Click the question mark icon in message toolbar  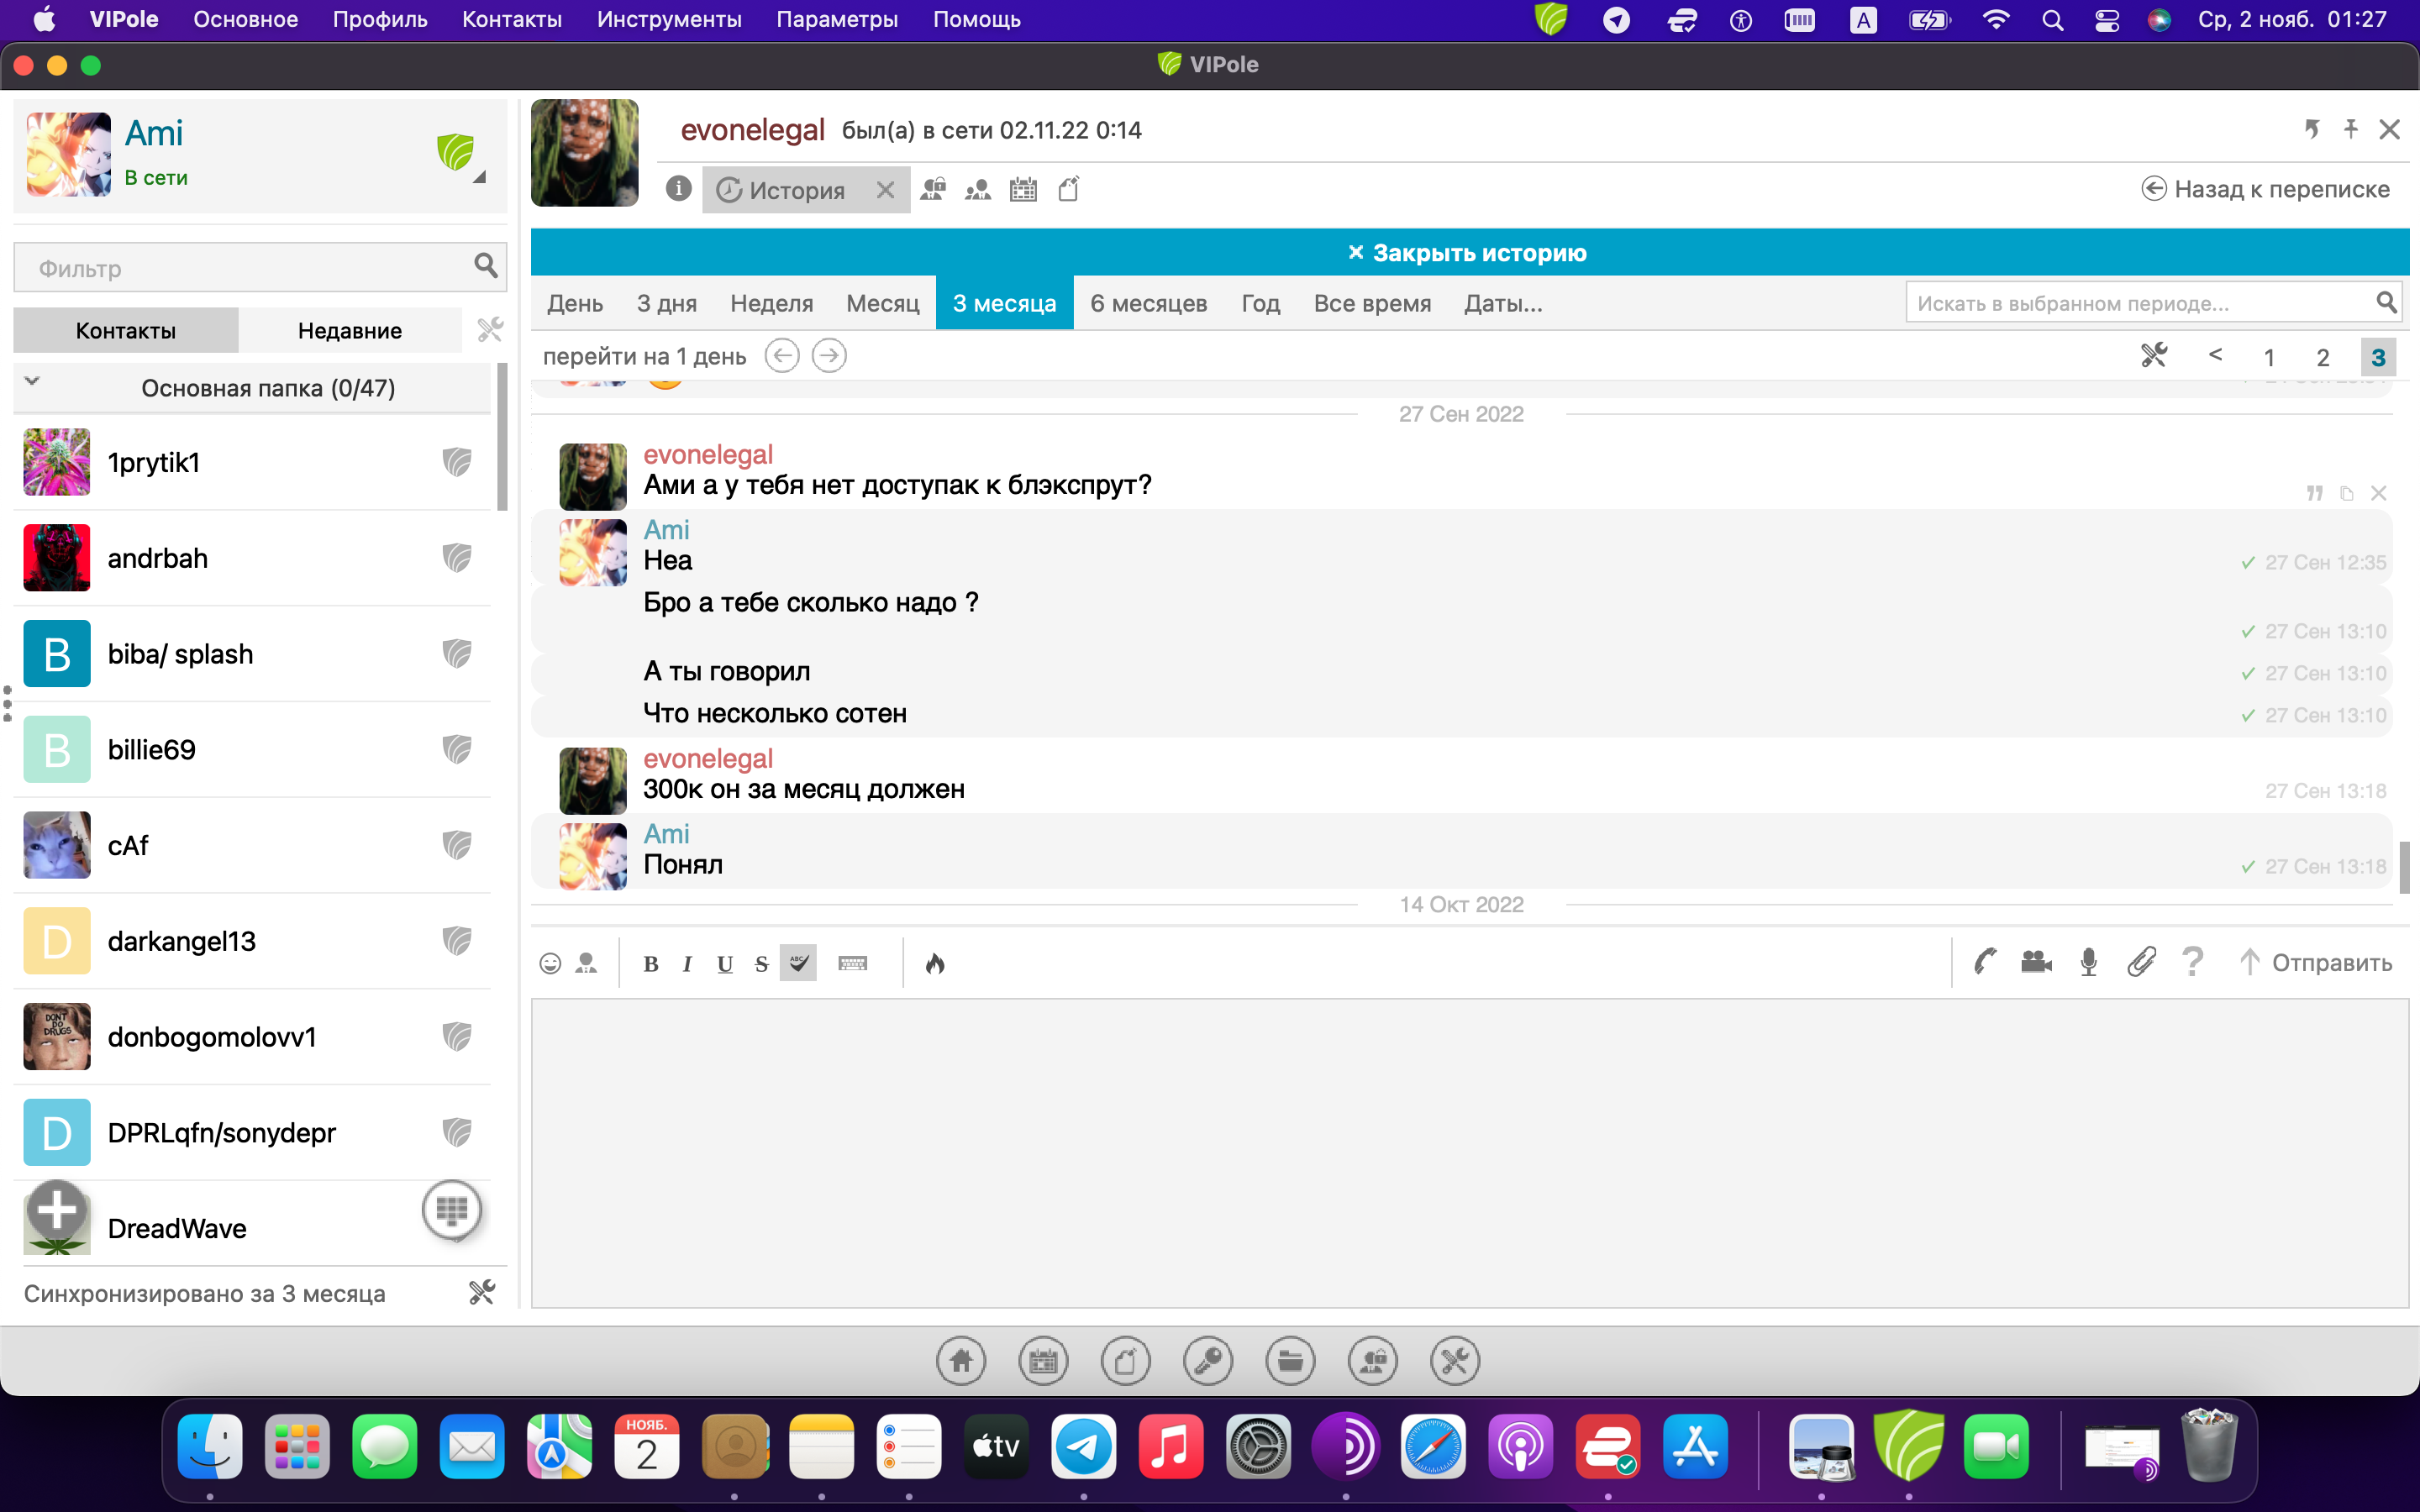click(x=2192, y=962)
